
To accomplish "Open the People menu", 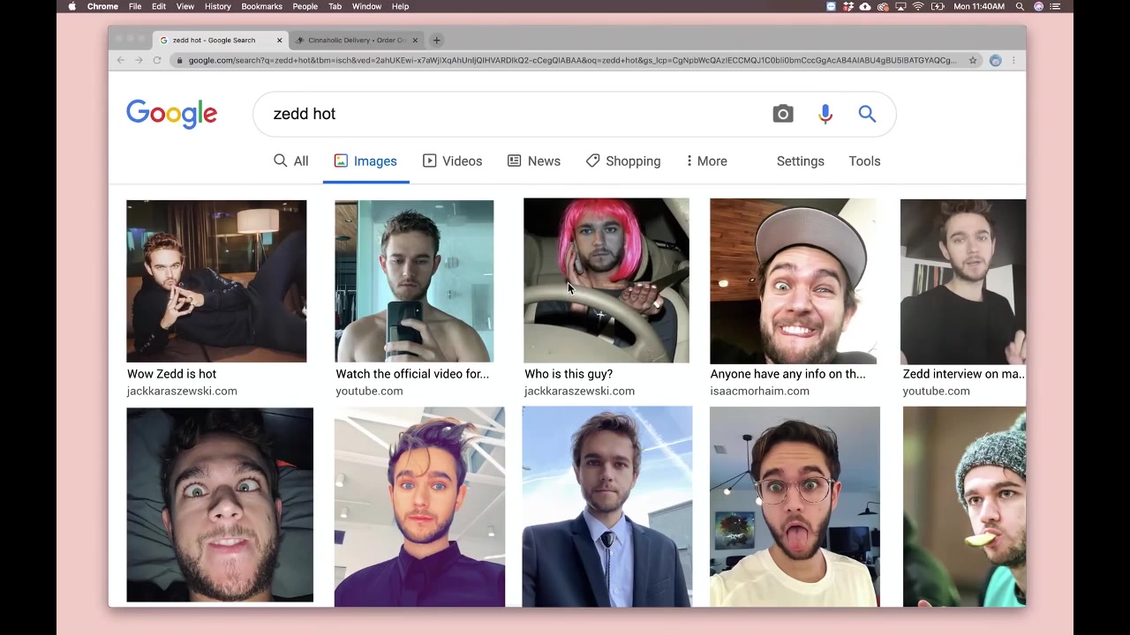I will 305,6.
